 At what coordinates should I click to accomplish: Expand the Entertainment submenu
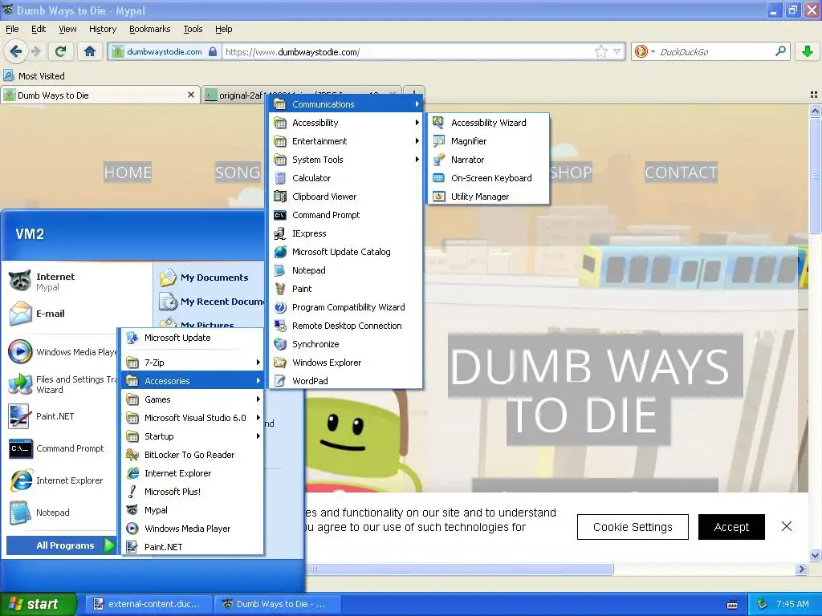[x=346, y=141]
